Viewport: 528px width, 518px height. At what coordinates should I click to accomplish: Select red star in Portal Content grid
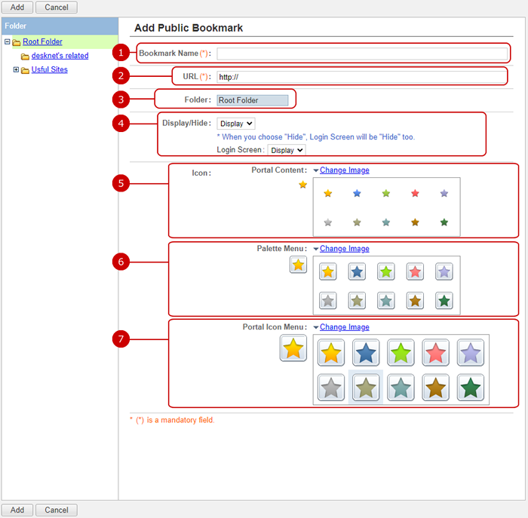(415, 193)
